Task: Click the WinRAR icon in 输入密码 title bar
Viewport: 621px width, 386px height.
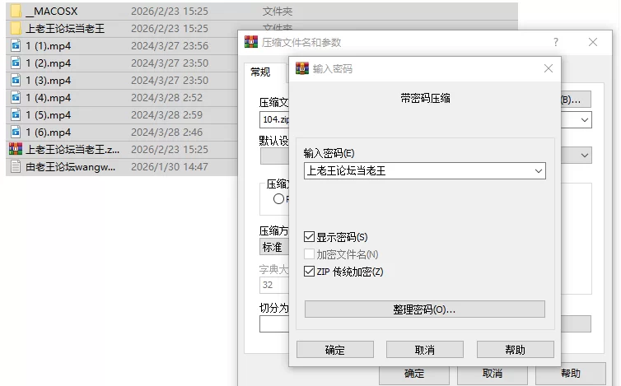Action: [302, 68]
